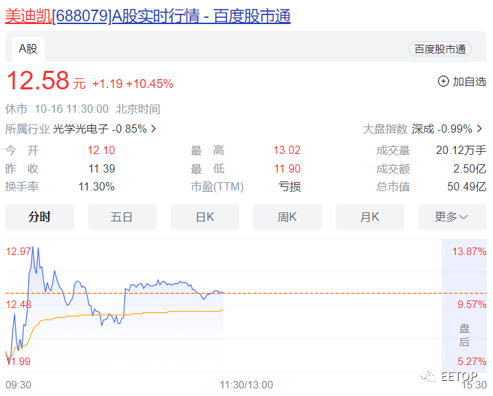Click the 昨收 value 11.39
This screenshot has height=396, width=493.
coord(102,168)
